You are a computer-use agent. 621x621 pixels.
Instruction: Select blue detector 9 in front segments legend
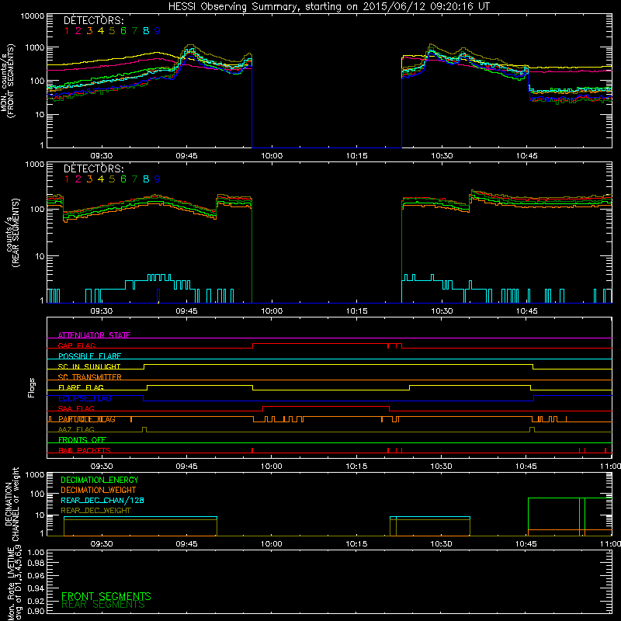[158, 31]
